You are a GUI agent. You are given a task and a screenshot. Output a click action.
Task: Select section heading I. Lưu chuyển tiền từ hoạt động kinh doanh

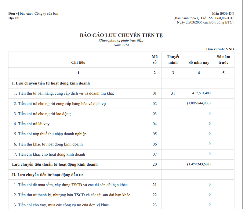tap(51, 83)
